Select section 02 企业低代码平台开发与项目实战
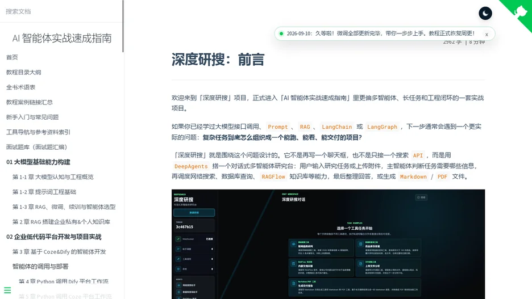This screenshot has width=532, height=299. pyautogui.click(x=53, y=237)
